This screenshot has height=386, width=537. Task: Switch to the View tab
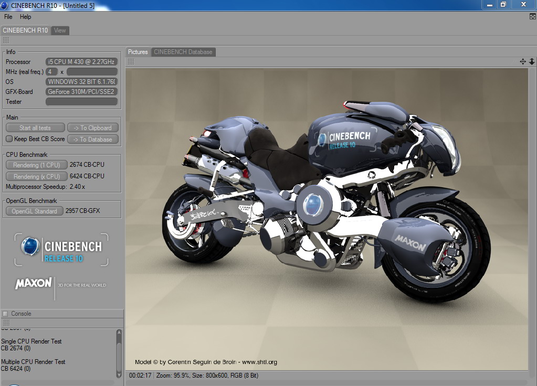(60, 30)
